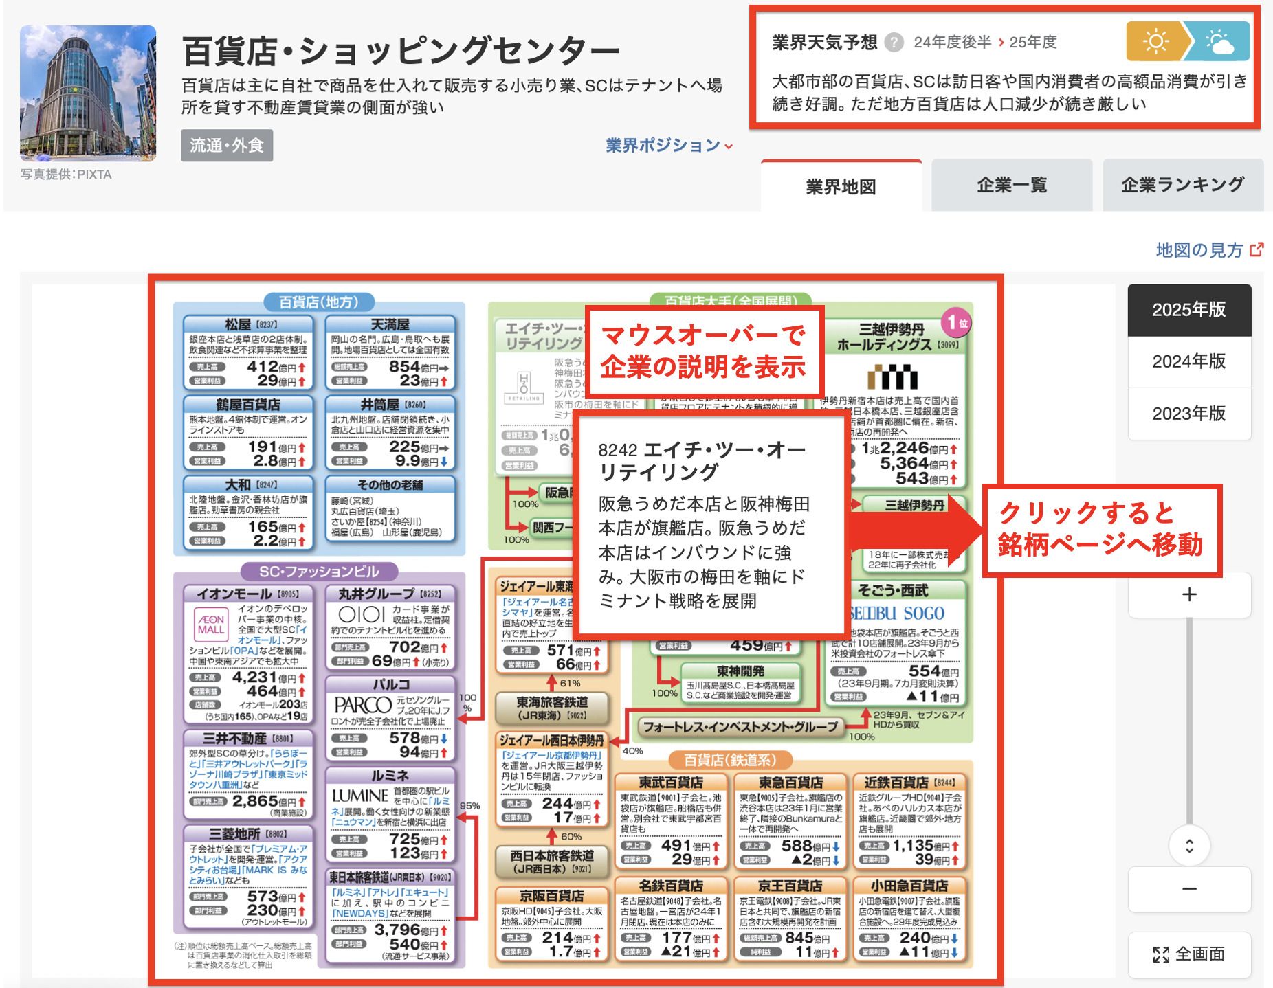Open the 松屋 company card

coord(248,354)
